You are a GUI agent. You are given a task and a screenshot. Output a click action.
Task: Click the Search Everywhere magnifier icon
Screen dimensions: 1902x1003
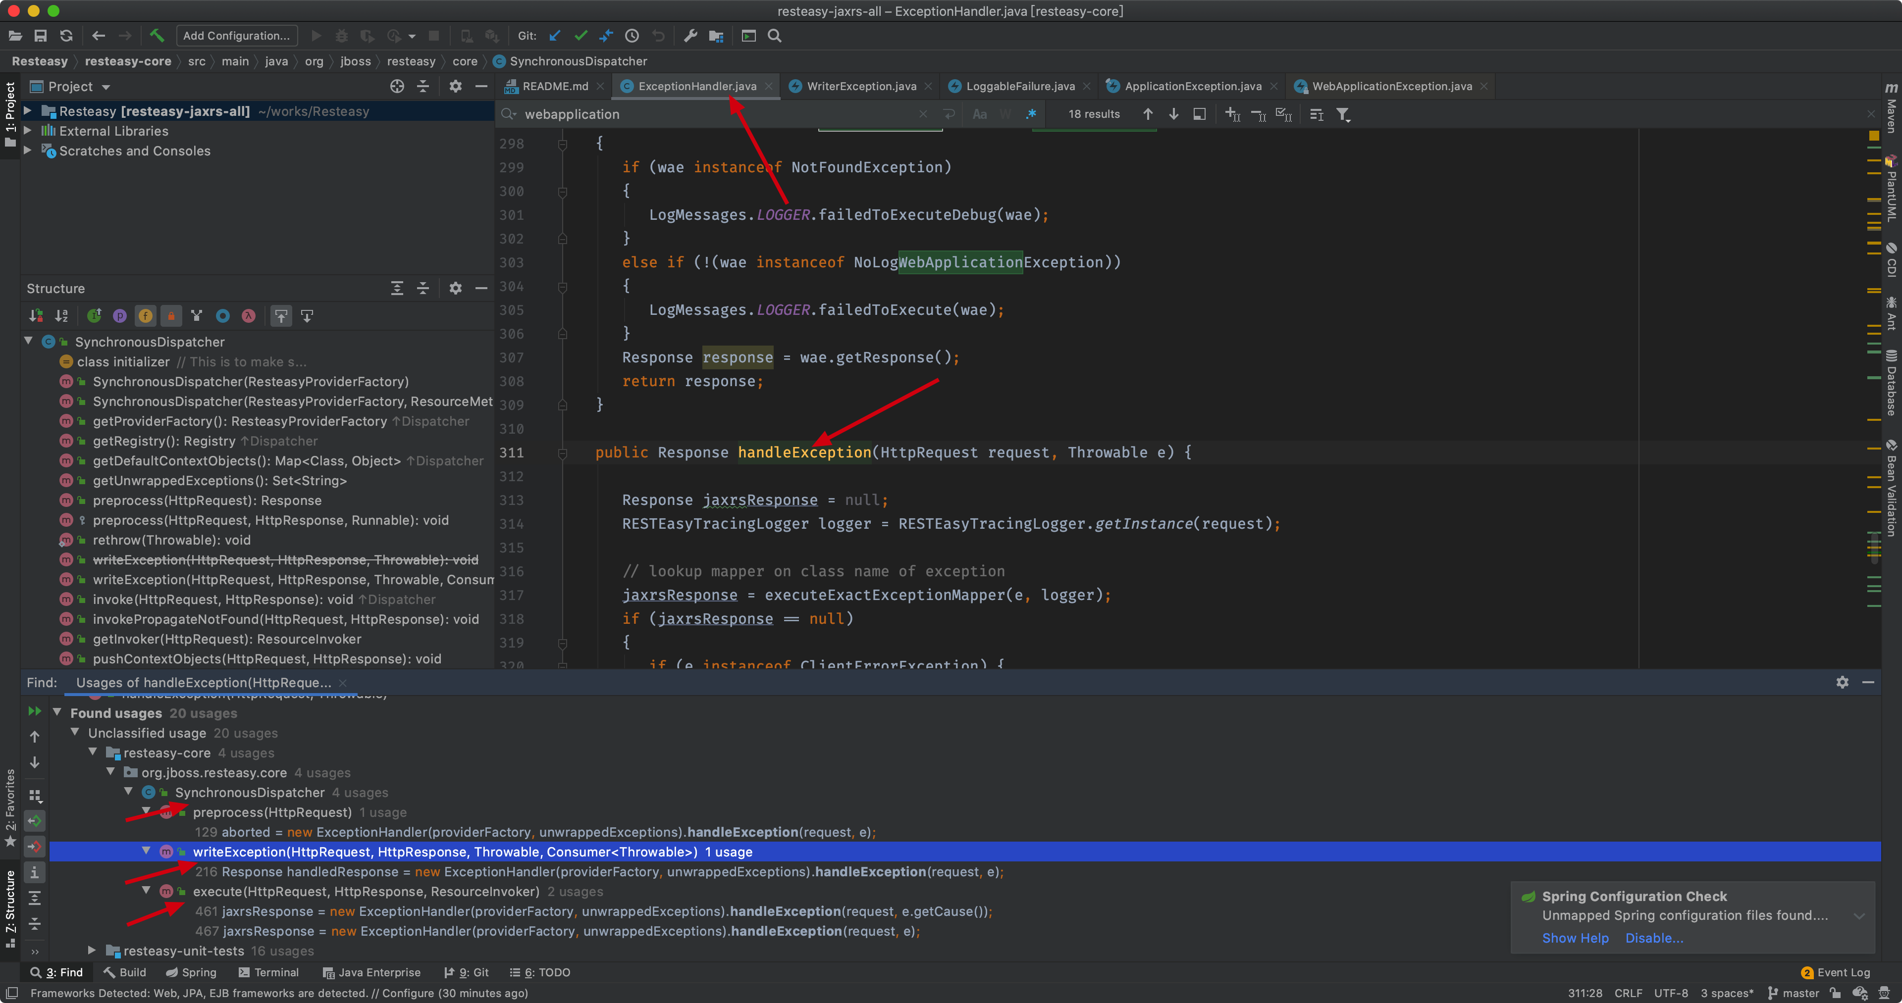(775, 36)
